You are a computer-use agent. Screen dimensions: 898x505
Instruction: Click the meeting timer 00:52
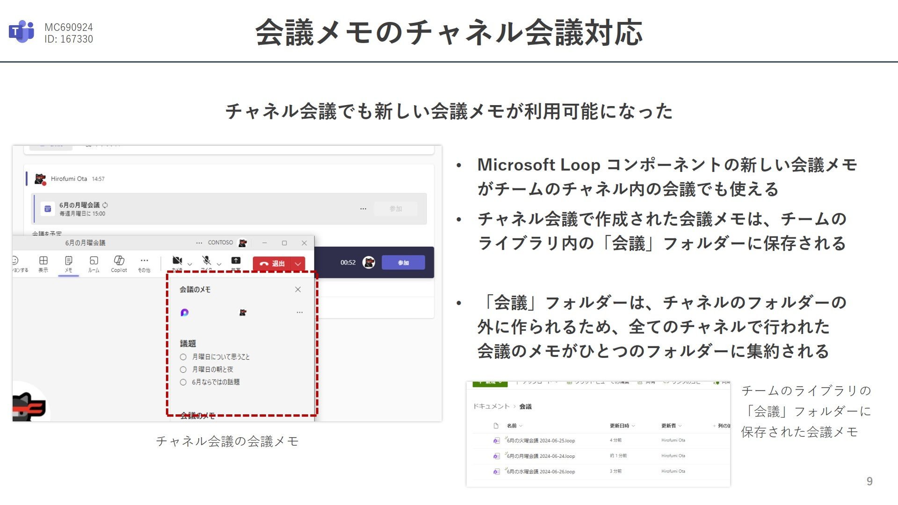(x=348, y=262)
